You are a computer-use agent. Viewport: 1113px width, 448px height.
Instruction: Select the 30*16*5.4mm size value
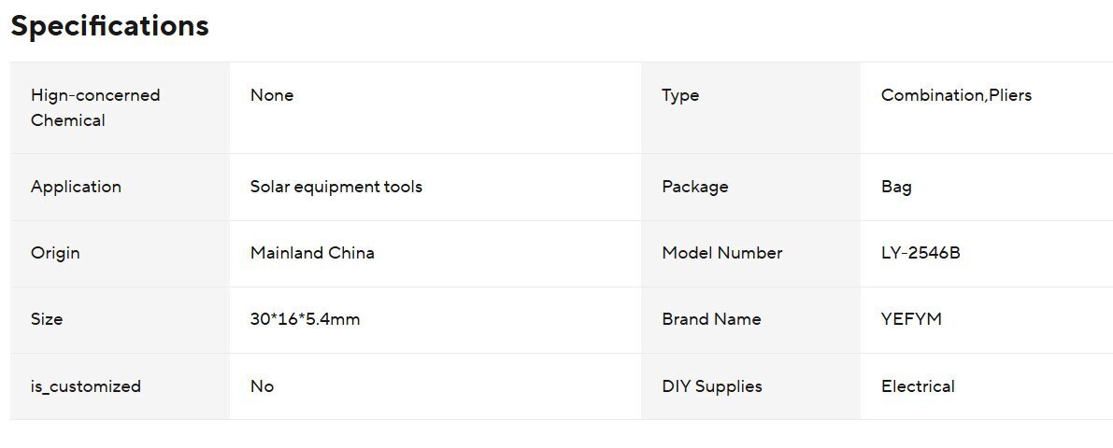[305, 319]
